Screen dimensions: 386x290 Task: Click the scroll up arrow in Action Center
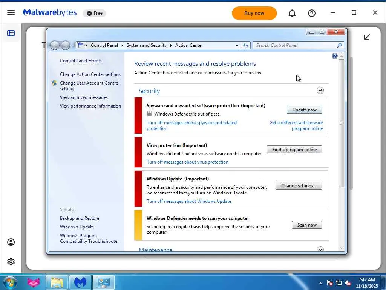click(341, 56)
